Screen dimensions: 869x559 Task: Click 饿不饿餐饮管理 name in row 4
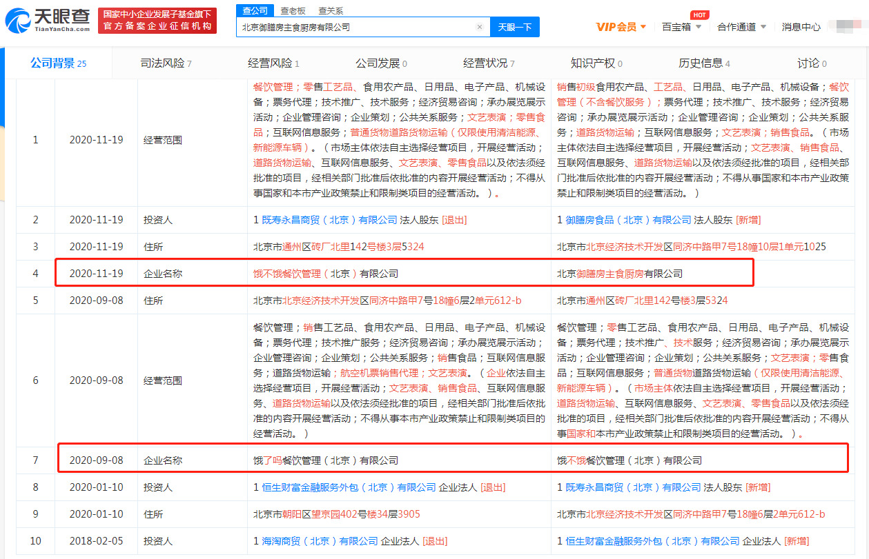(326, 274)
